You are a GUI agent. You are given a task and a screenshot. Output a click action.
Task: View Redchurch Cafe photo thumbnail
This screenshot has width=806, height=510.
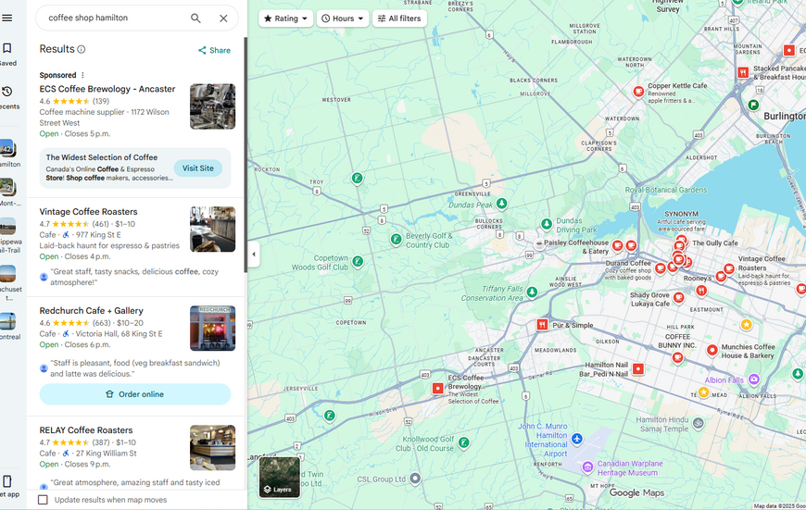213,329
